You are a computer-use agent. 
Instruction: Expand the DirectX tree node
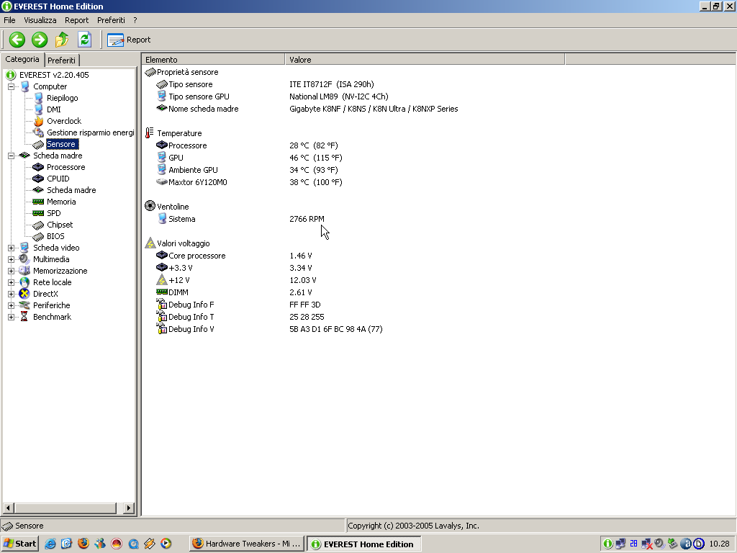(x=11, y=294)
